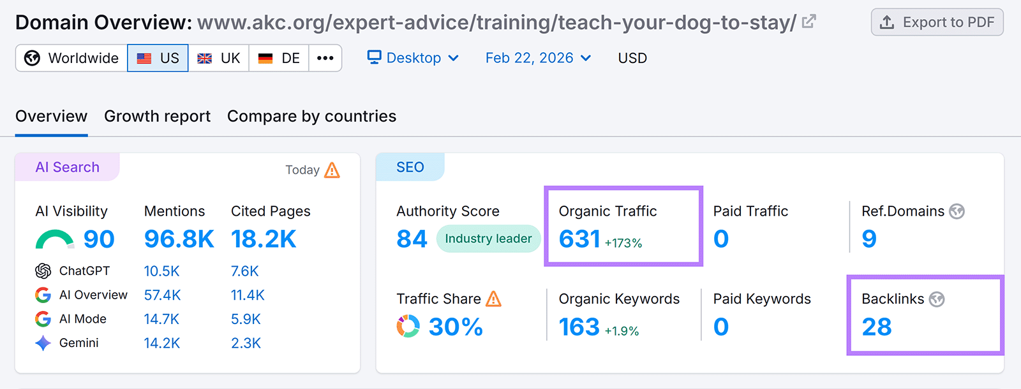Click the ChatGPT icon in AI Search panel
The width and height of the screenshot is (1021, 389).
coord(41,271)
